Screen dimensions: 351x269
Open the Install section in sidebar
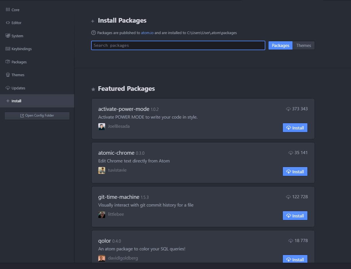[x=16, y=101]
